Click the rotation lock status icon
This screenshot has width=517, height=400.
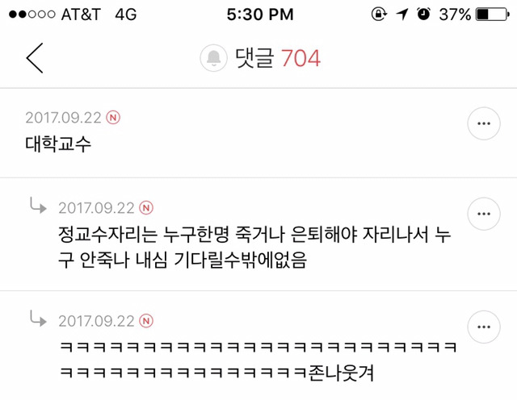[x=379, y=15]
